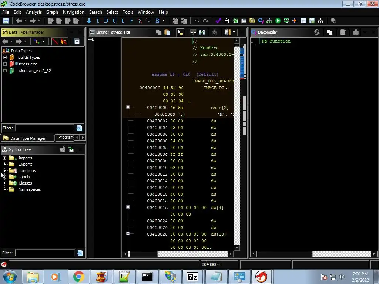Viewport: 379px width, 284px height.
Task: Click the blue down arrow navigation icon
Action: [89, 21]
